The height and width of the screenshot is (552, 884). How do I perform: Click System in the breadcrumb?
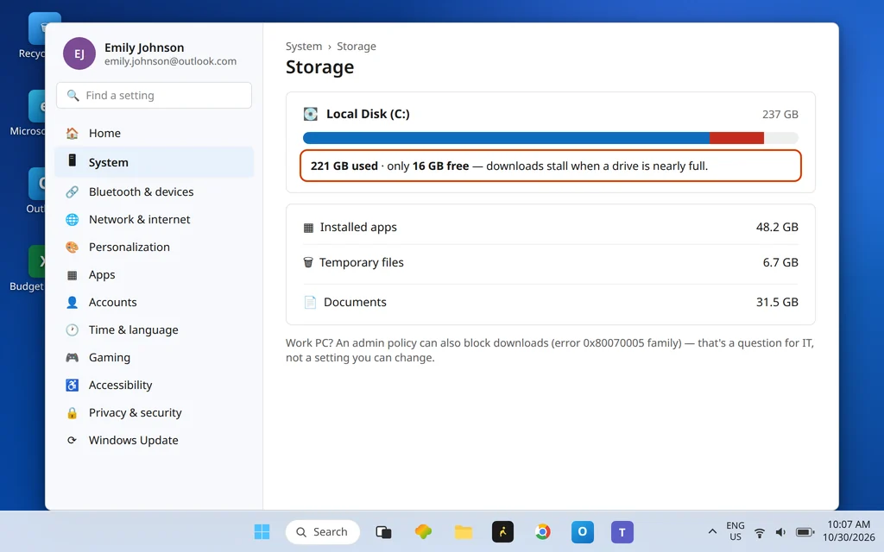[304, 47]
